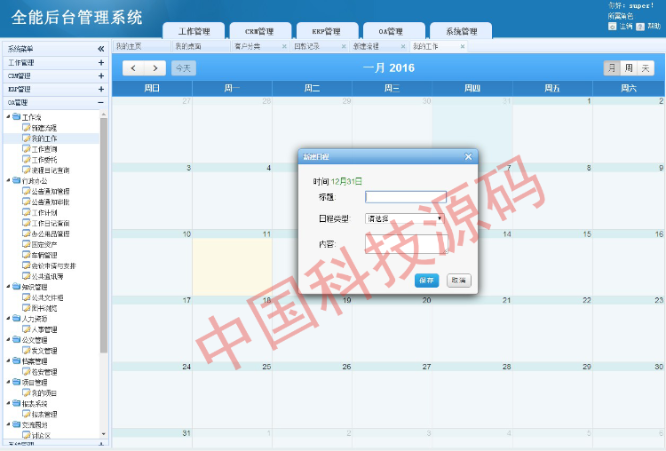Collapse the 项目管理 tree node arrow
The width and height of the screenshot is (666, 451).
pyautogui.click(x=9, y=382)
